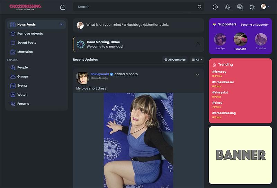Screen dimensions: 277x188
Task: Open Saved Posts
Action: 27,42
